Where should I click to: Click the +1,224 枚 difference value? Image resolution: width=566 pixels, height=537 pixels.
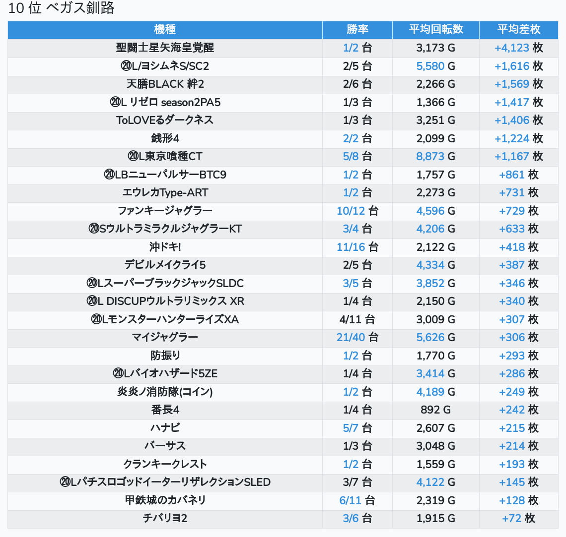tap(519, 138)
